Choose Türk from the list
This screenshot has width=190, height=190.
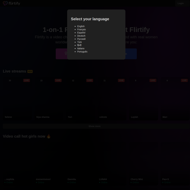[79, 42]
